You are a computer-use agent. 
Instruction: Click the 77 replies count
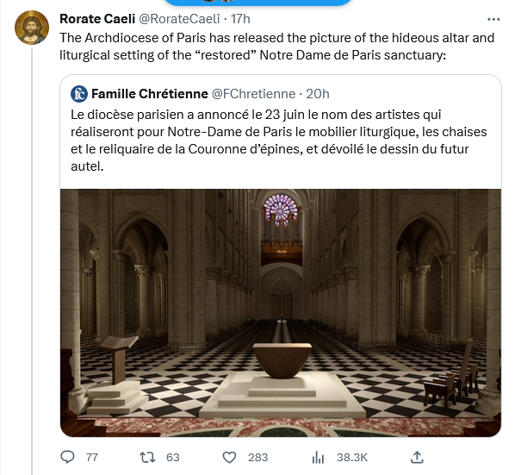pyautogui.click(x=92, y=457)
